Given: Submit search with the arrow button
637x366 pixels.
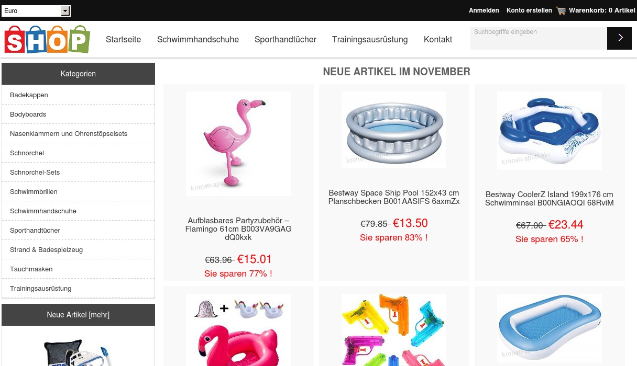Looking at the screenshot, I should tap(619, 38).
